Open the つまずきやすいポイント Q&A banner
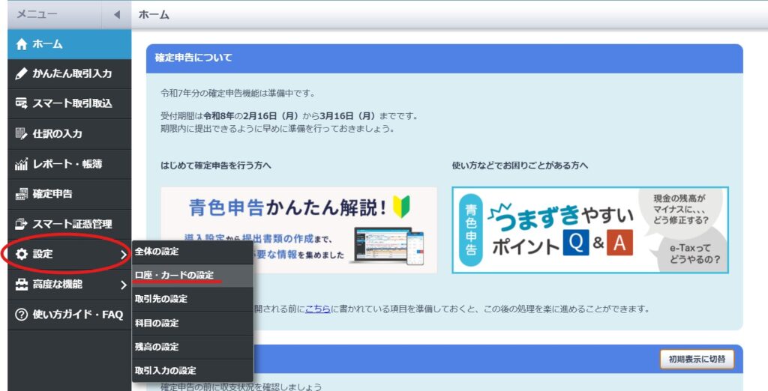The image size is (768, 391). coord(589,230)
